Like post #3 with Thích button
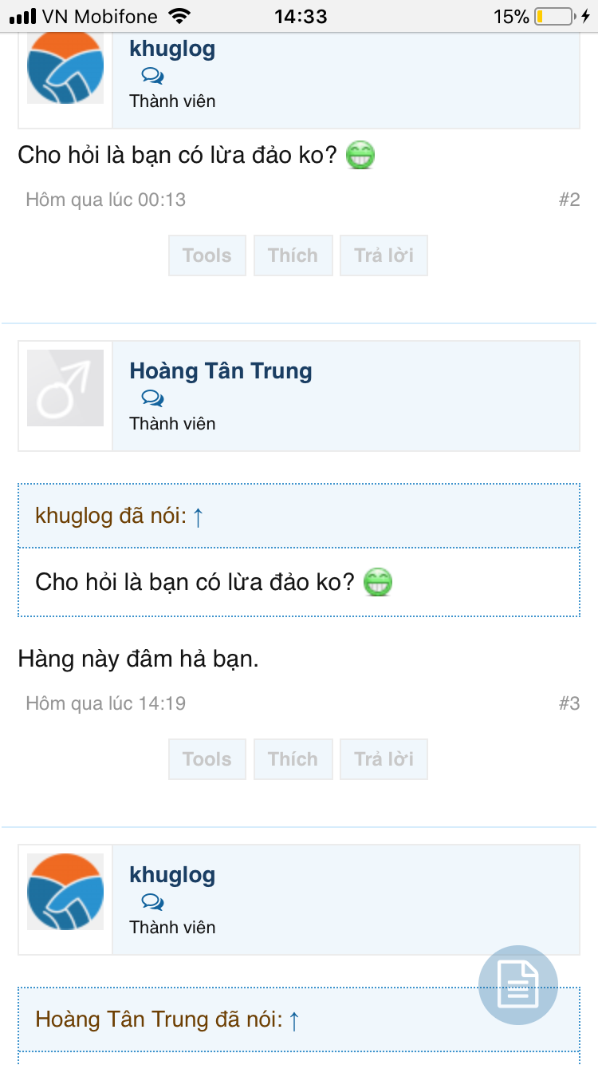This screenshot has height=1065, width=598. click(293, 759)
